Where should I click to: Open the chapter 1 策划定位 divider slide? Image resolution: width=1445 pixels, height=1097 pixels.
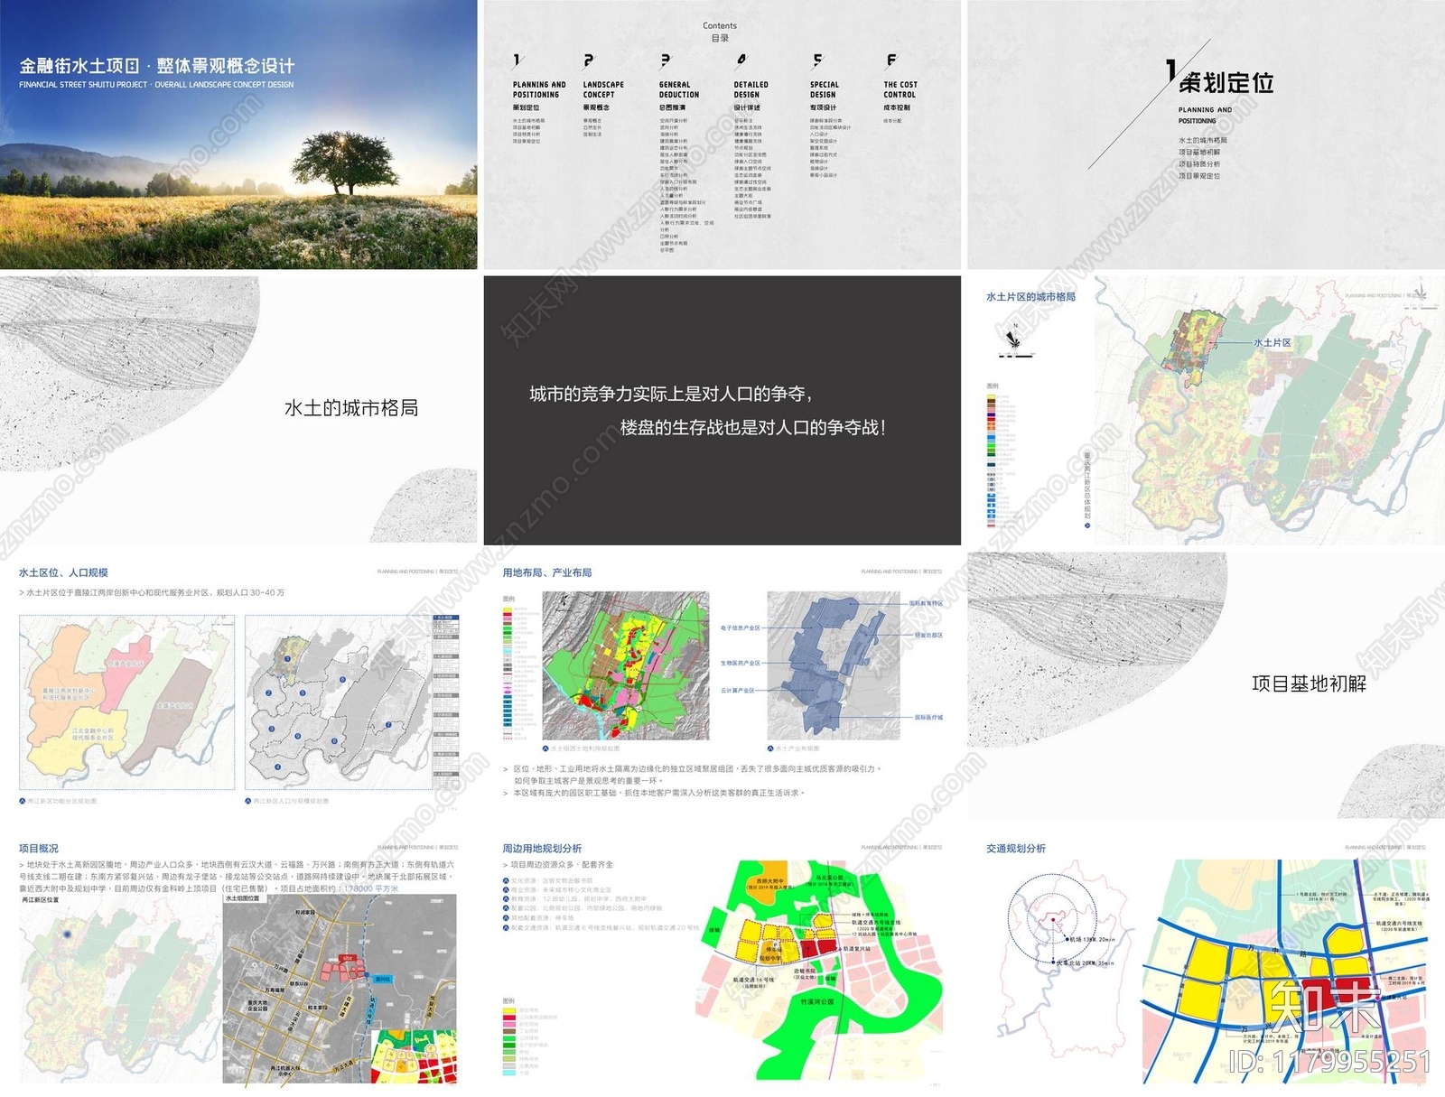pyautogui.click(x=1206, y=135)
